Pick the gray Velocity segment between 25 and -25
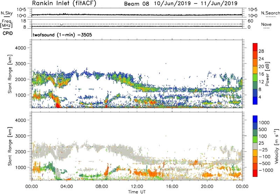This screenshot has width=280, height=194. pos(255,146)
